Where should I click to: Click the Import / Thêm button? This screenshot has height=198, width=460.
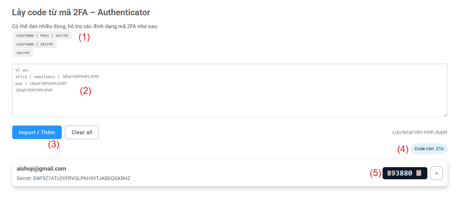(37, 132)
